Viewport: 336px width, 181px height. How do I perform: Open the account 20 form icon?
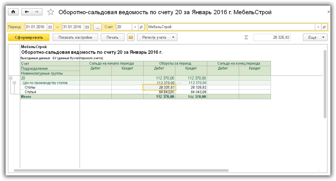coord(141,27)
